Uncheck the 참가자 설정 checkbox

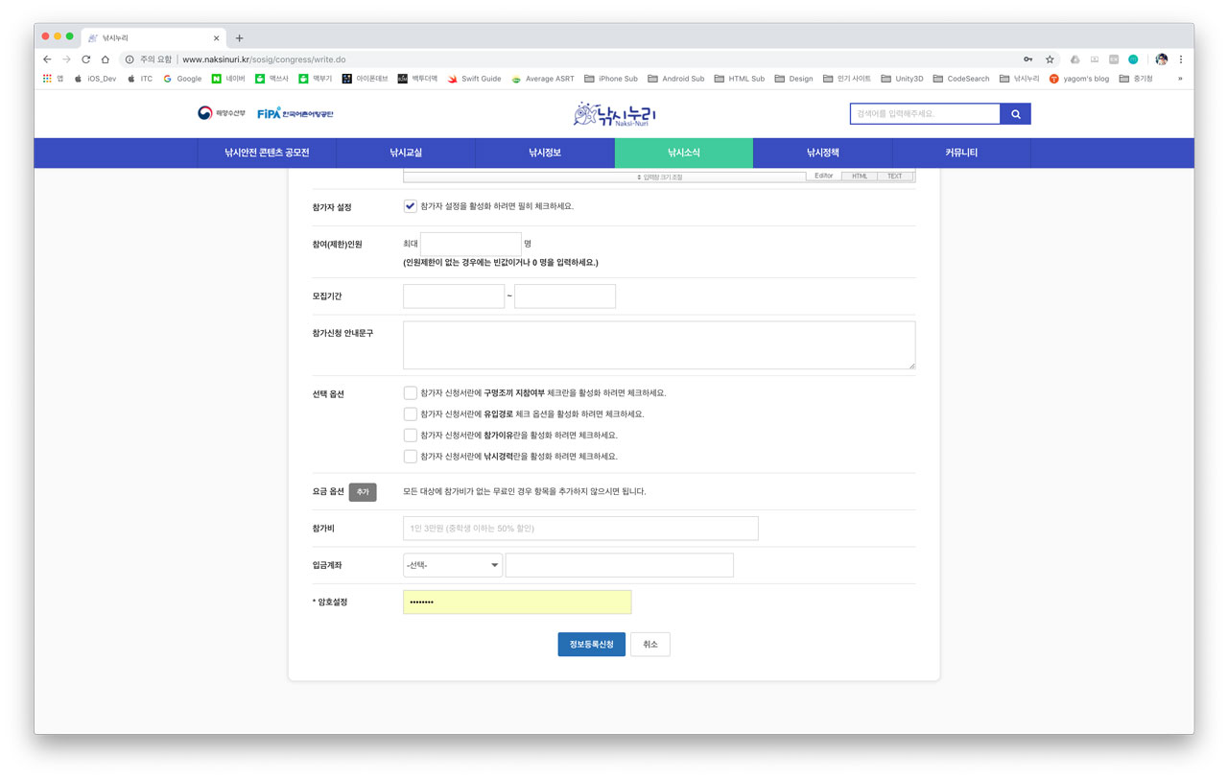(x=411, y=206)
